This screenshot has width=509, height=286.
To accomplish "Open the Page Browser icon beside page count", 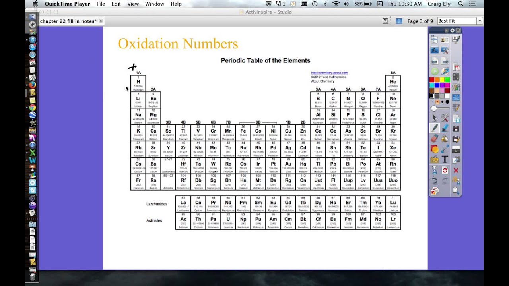I will 399,21.
